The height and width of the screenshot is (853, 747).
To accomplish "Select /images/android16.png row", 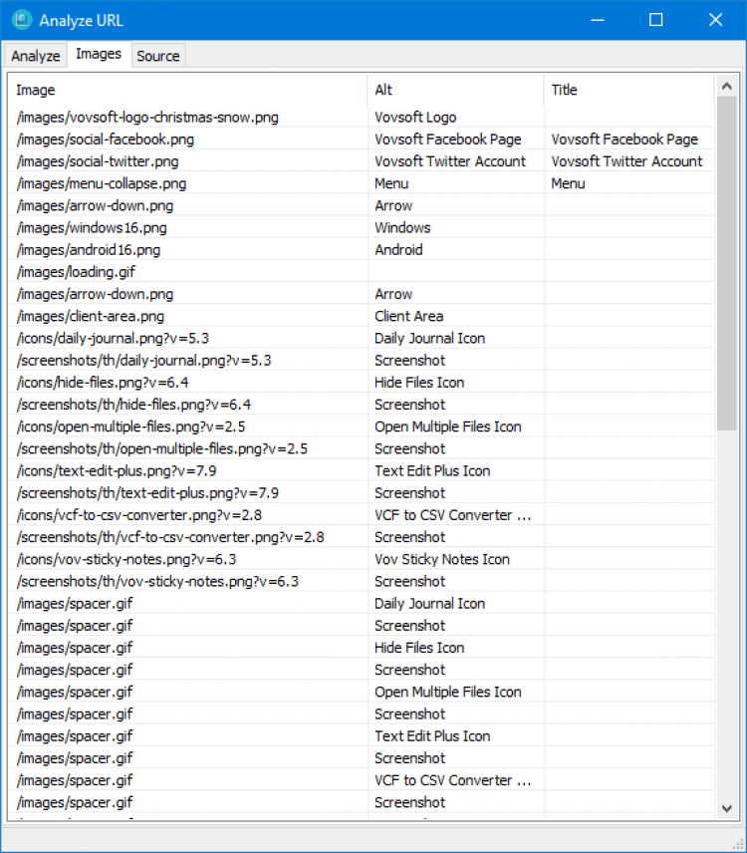I will 362,250.
